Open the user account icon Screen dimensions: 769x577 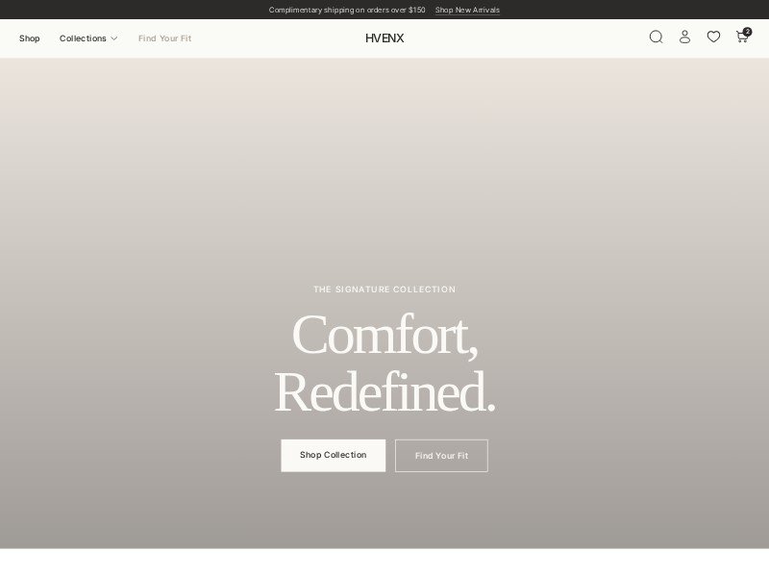click(684, 38)
